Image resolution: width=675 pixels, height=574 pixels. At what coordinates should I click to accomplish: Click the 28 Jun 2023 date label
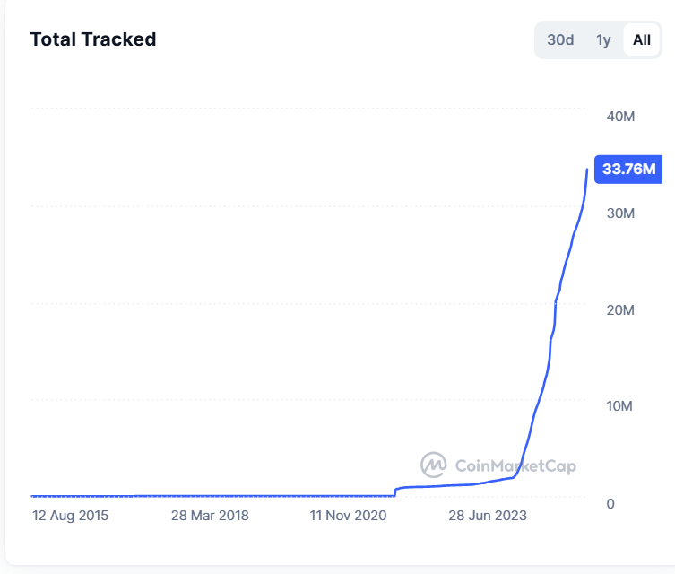coord(488,516)
